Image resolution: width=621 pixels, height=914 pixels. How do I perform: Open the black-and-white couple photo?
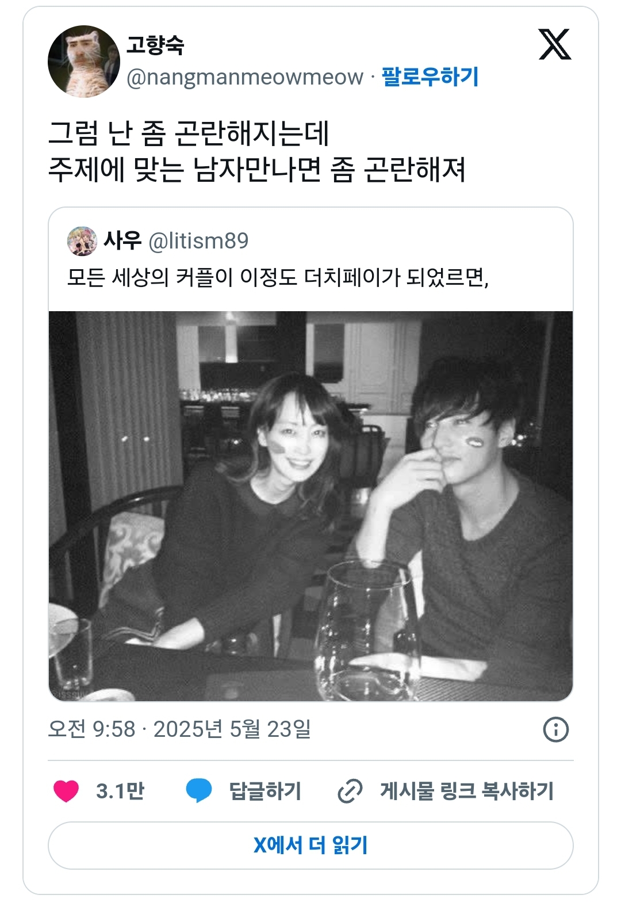310,506
